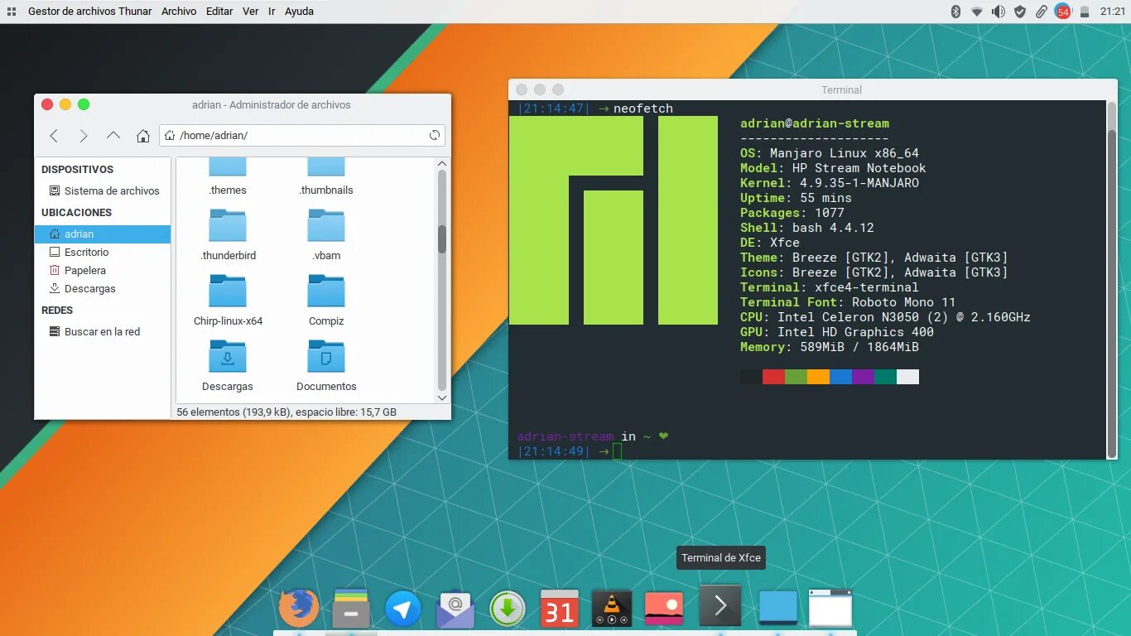The width and height of the screenshot is (1131, 636).
Task: Launch Terminal de Xfce from the dock
Action: click(x=720, y=606)
